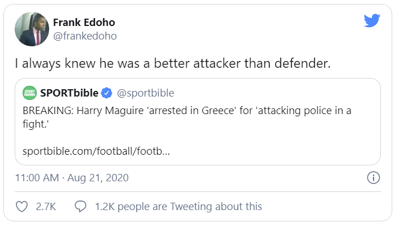Open the tweet info icon
399x227 pixels.
pyautogui.click(x=373, y=178)
